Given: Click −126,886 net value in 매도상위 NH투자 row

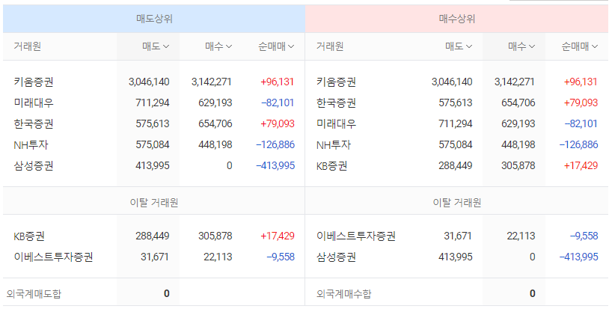Looking at the screenshot, I should point(275,145).
